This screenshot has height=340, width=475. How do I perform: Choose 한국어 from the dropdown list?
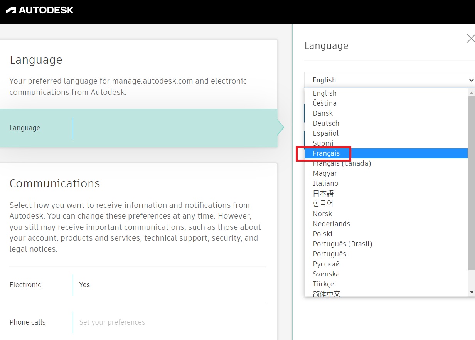323,204
